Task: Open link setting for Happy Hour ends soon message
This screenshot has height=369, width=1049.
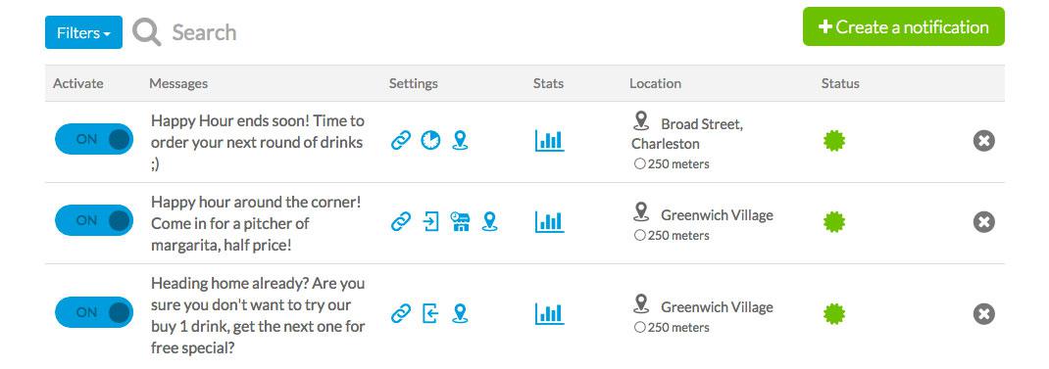Action: coord(401,140)
